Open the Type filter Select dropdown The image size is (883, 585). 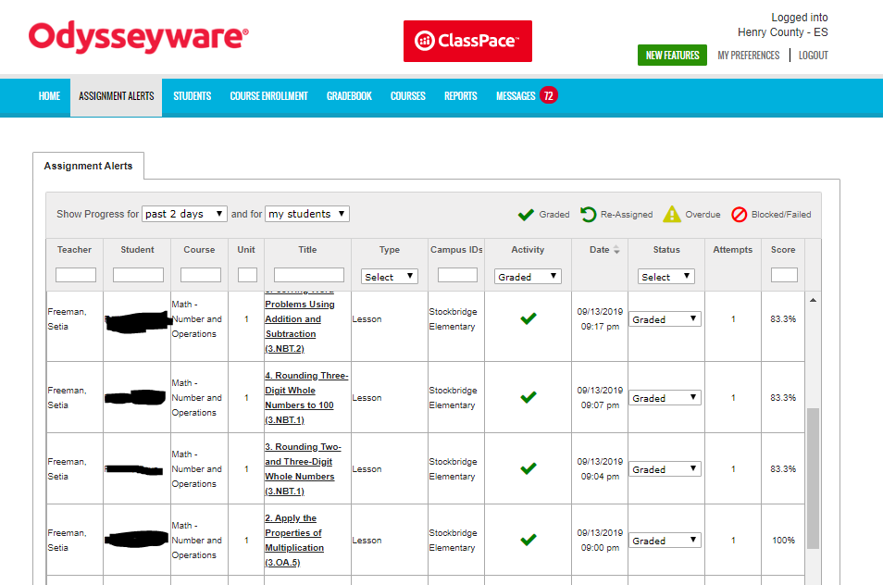(389, 277)
